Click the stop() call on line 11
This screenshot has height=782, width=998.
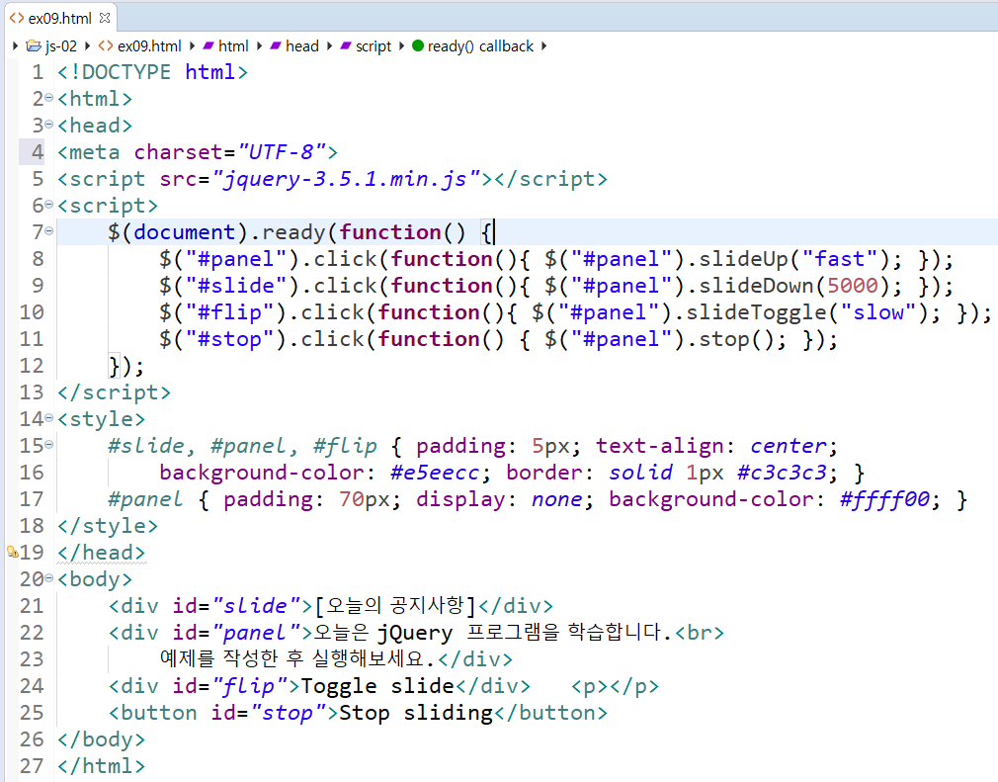coord(736,339)
